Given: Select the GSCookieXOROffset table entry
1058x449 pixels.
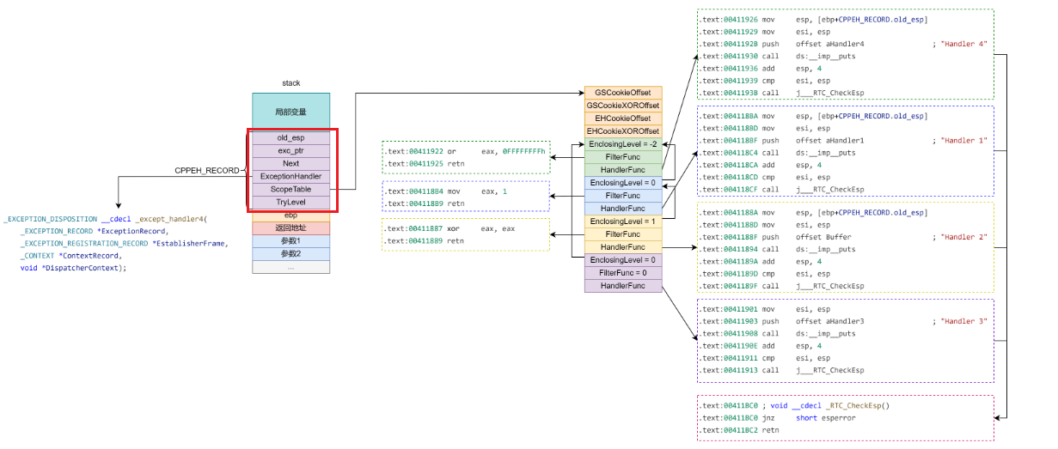Looking at the screenshot, I should tap(623, 106).
